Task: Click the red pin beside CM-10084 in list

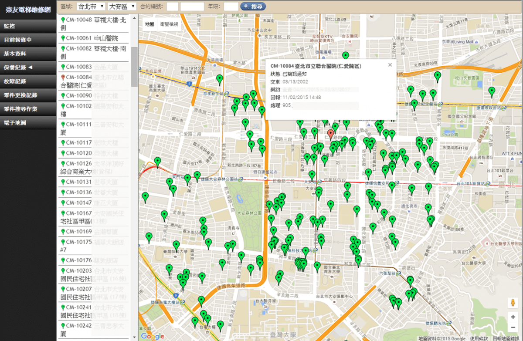Action: (63, 77)
